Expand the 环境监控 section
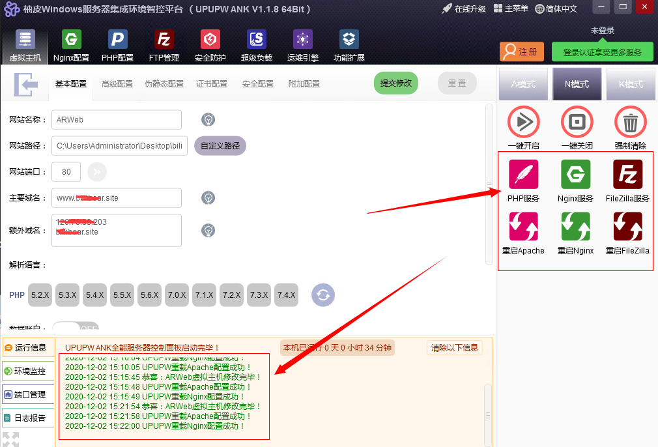 click(28, 371)
